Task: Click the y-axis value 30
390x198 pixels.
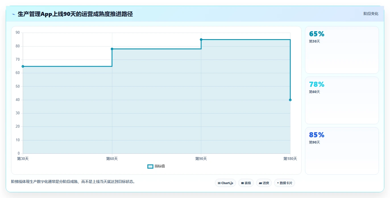Action: point(18,113)
